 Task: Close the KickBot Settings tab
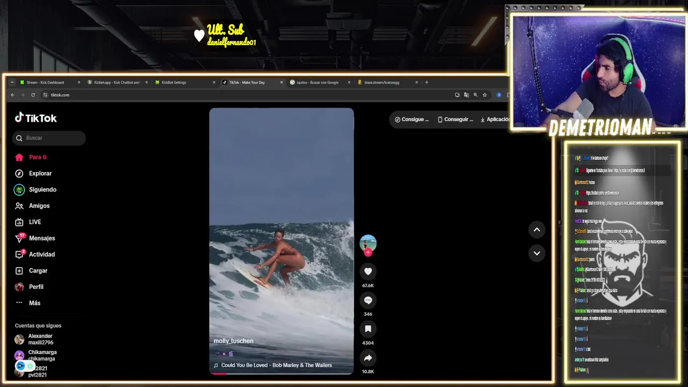[214, 82]
